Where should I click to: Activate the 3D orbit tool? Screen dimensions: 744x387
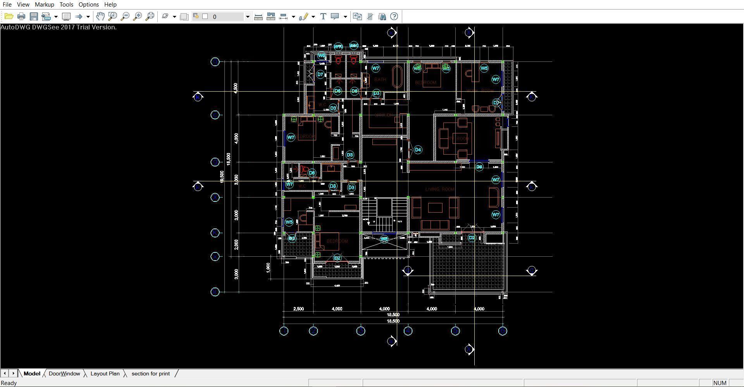coord(165,16)
